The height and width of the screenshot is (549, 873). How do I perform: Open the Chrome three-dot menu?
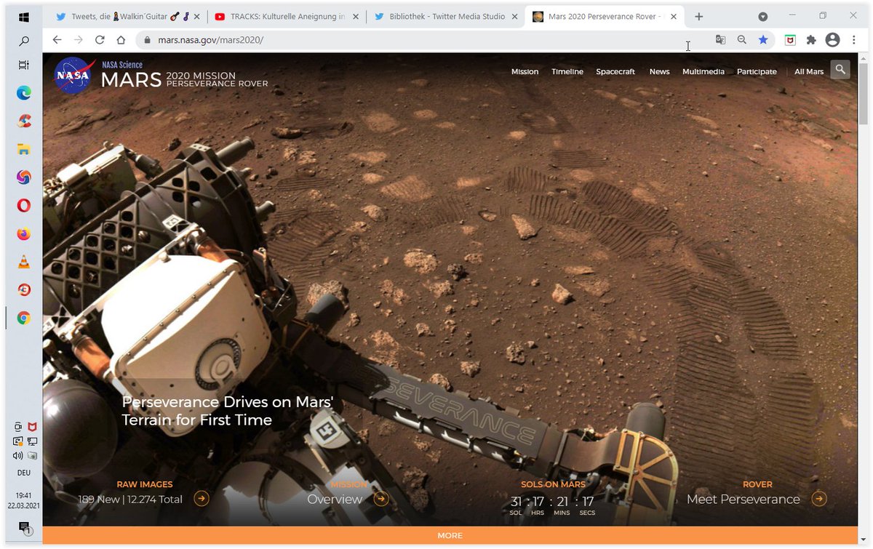point(853,40)
